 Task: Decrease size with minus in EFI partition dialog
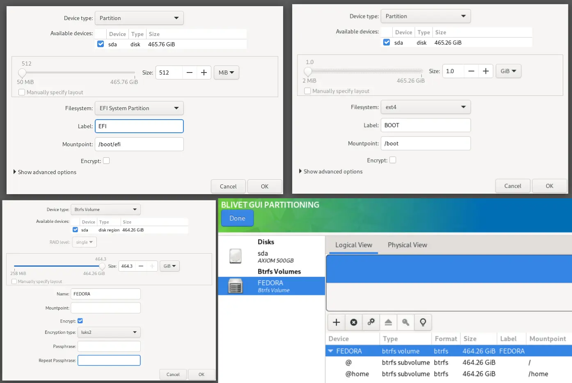190,73
